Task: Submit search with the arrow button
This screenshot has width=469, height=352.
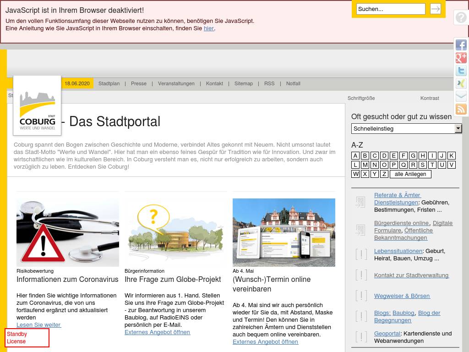Action: (x=435, y=9)
